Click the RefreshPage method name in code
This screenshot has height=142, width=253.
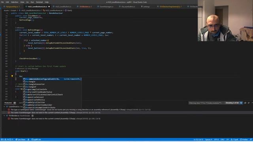[x=34, y=30]
